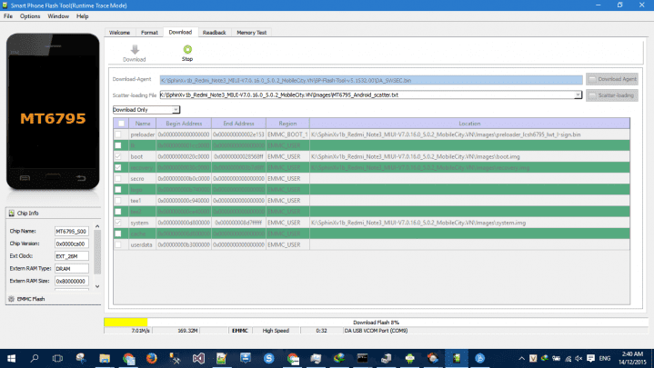Click the green Stop icon
This screenshot has height=368, width=654.
[x=187, y=49]
